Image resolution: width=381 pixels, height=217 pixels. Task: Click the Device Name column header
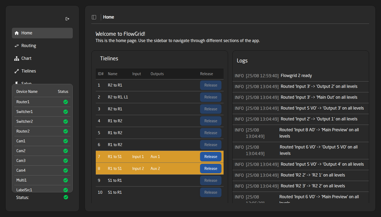(x=27, y=92)
